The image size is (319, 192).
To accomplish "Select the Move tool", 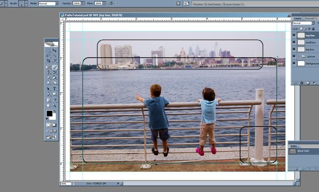I will pos(54,50).
